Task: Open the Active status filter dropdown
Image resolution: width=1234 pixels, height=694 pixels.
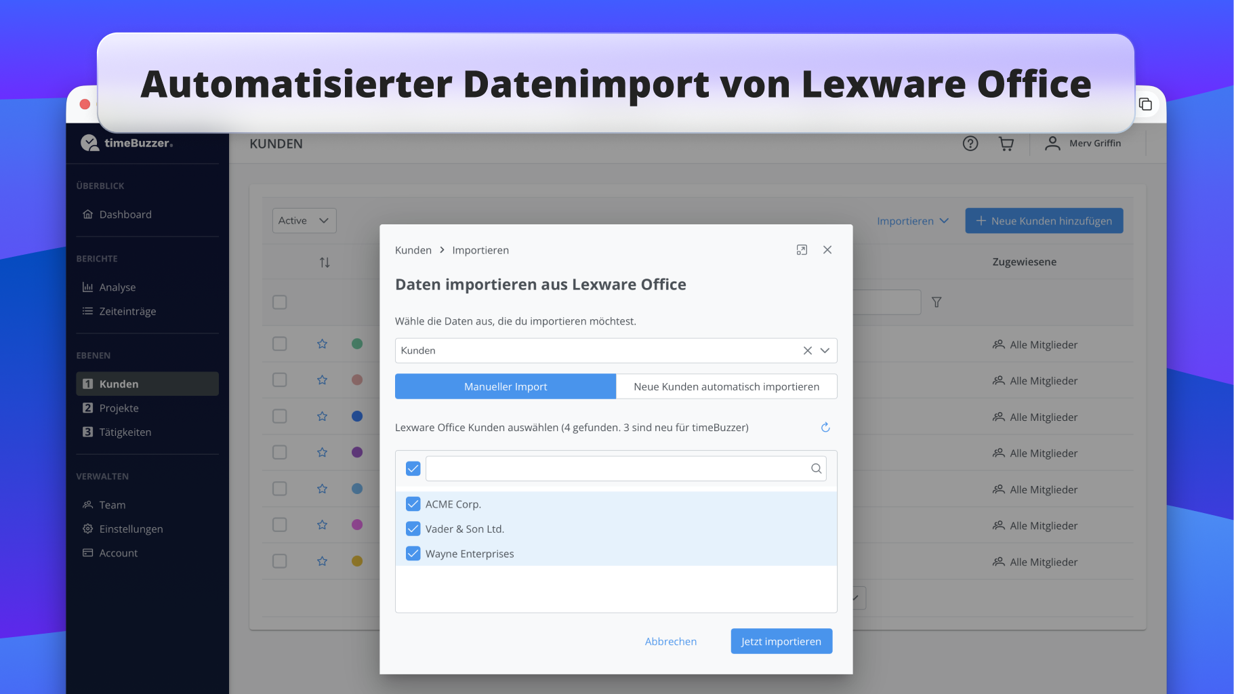Action: [304, 221]
